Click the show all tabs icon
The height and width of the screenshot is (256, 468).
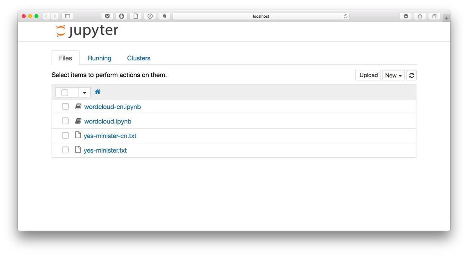tap(434, 16)
